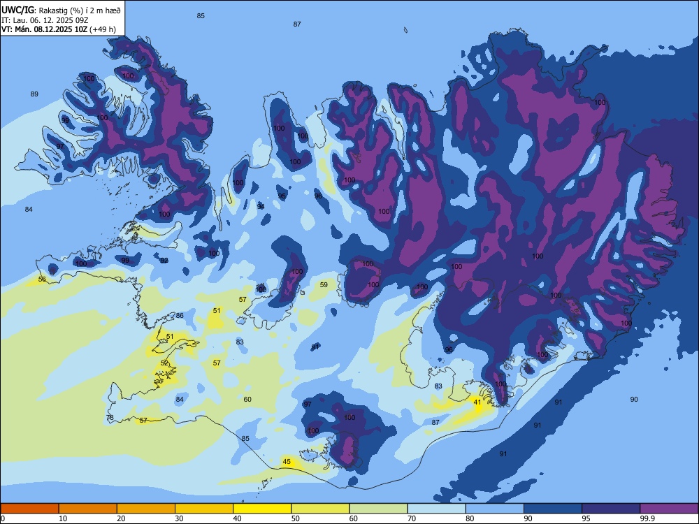
Task: Choose the yellow-green 60–70 legend swatch
Action: click(x=378, y=509)
